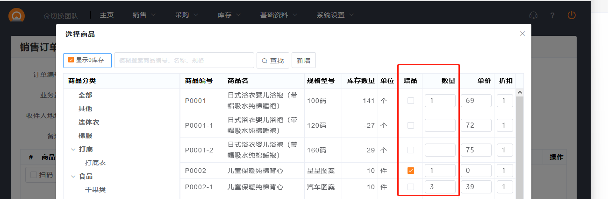Image resolution: width=608 pixels, height=199 pixels.
Task: Collapse the 打底 category tree node
Action: pyautogui.click(x=73, y=149)
